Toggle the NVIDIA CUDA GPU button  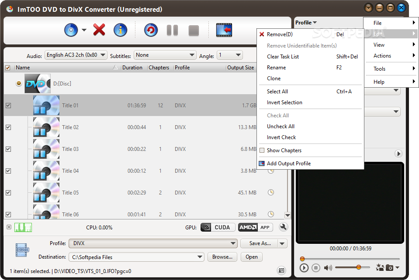point(218,228)
